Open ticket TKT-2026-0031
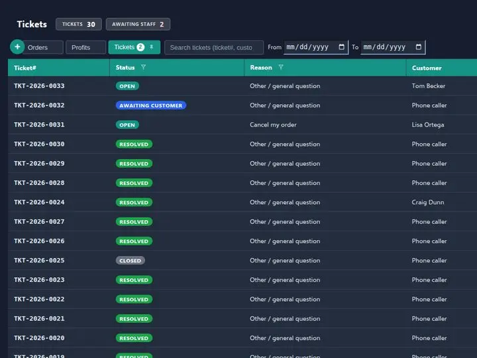 [39, 125]
